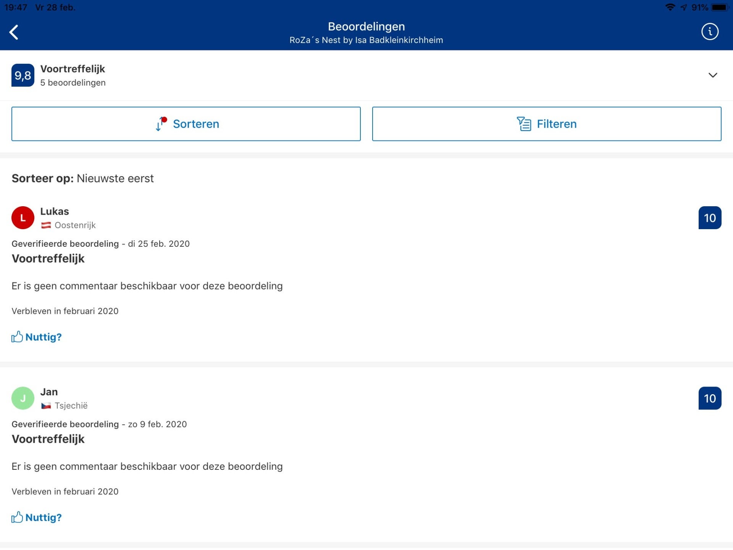This screenshot has height=550, width=733.
Task: Click the Voortreffelijk rating header
Action: coord(73,69)
